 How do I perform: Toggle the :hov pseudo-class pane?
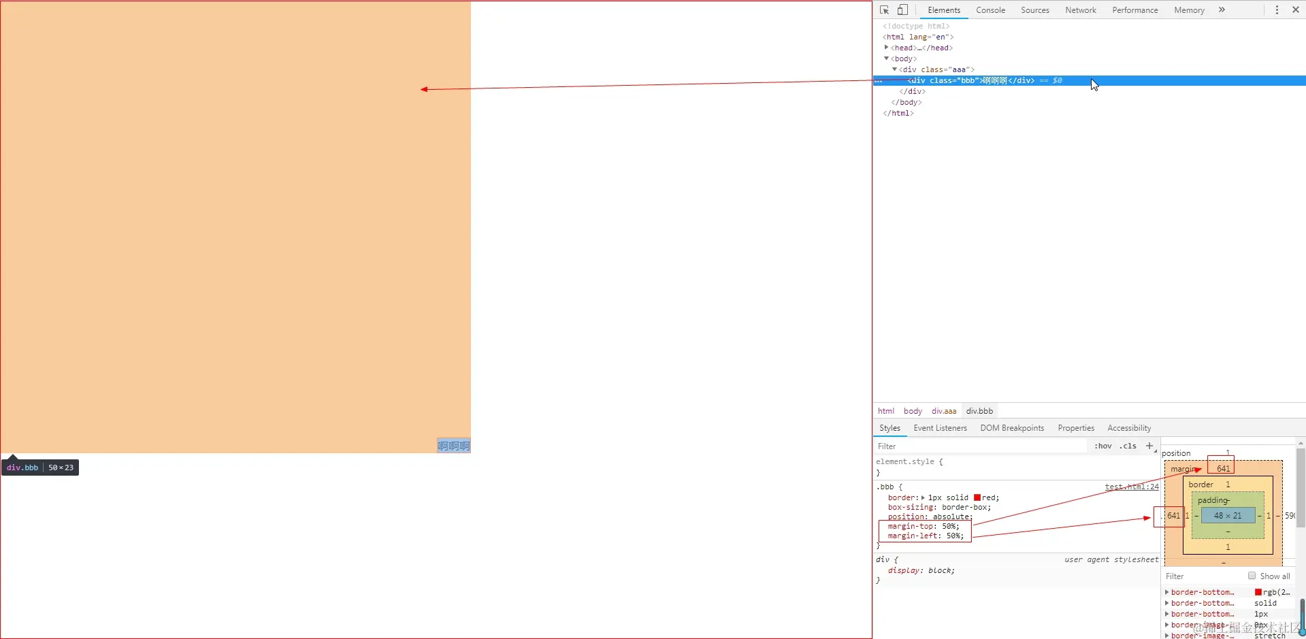pos(1102,446)
